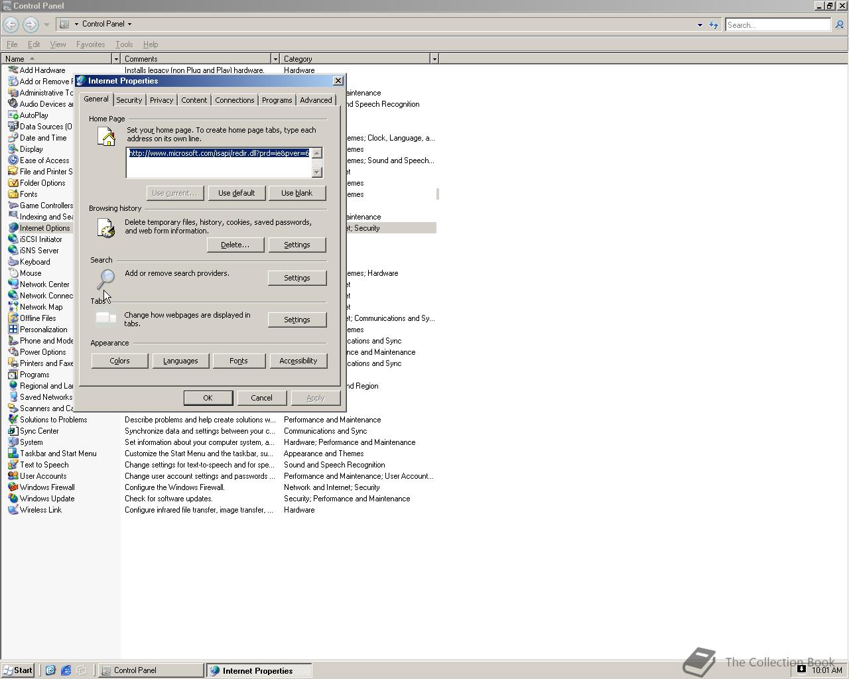
Task: Click the home page URL text box
Action: pyautogui.click(x=218, y=162)
